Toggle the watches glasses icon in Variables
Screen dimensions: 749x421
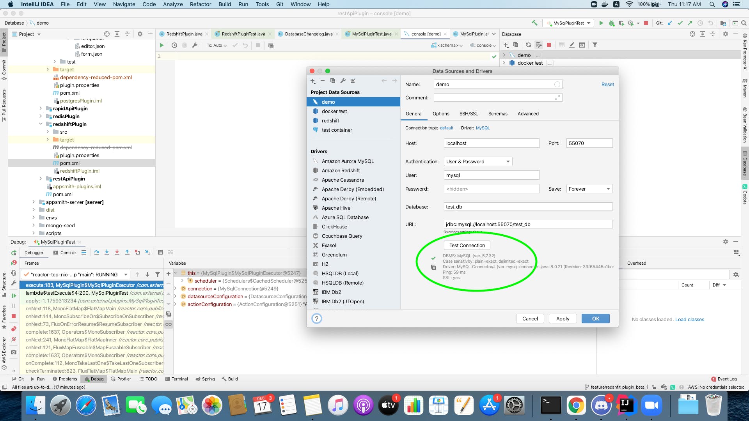169,324
